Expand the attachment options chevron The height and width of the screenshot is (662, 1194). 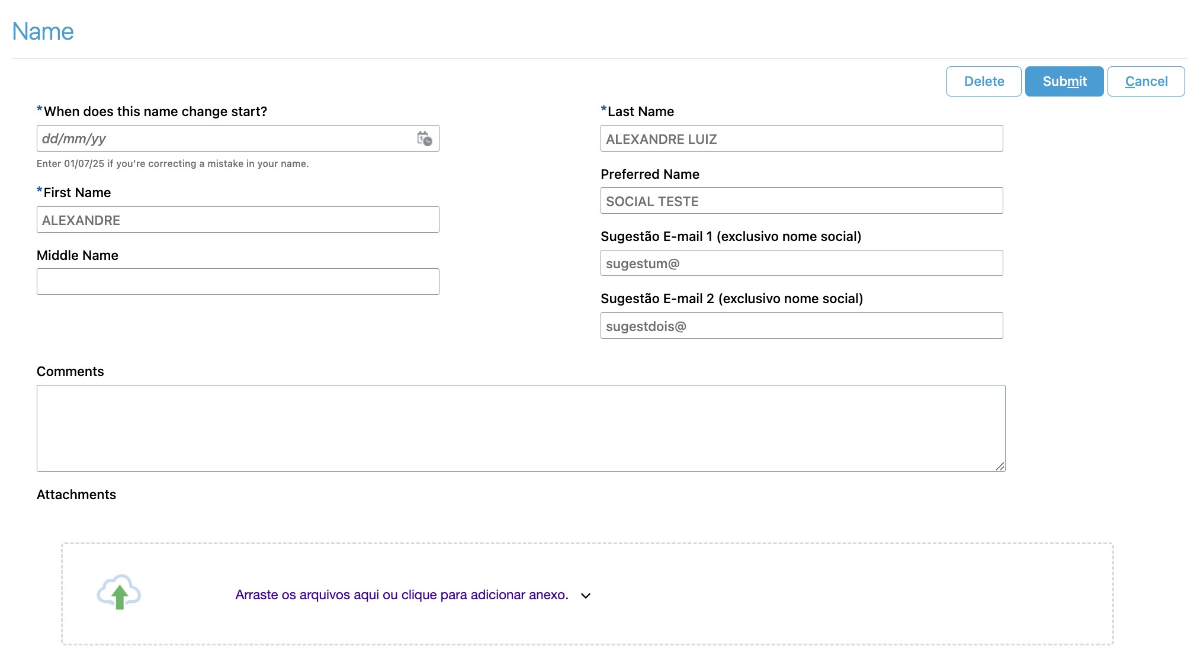click(585, 596)
